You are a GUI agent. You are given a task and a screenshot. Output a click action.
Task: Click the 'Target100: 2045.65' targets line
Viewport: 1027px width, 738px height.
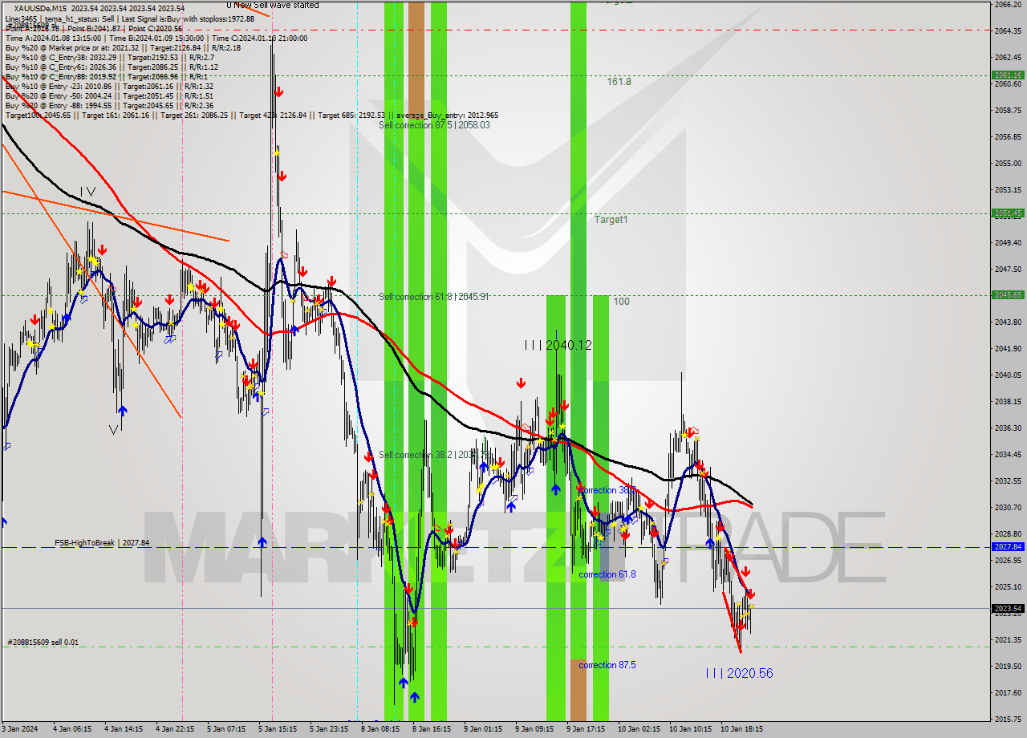point(251,116)
